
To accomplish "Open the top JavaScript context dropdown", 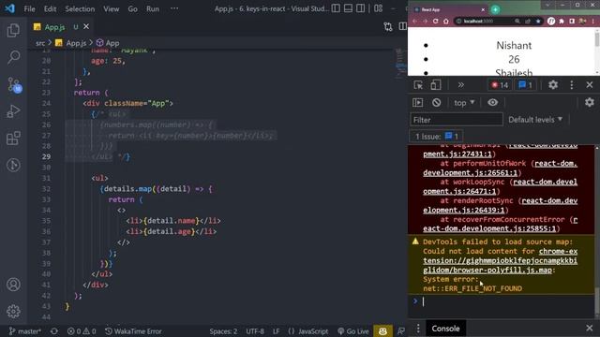I will [x=464, y=102].
